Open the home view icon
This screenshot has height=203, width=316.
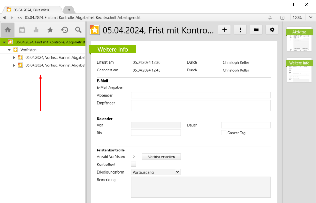click(x=8, y=30)
